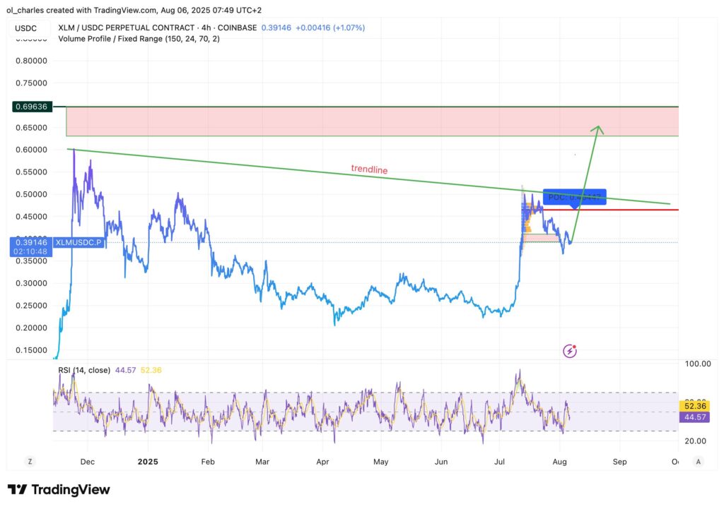The width and height of the screenshot is (724, 509).
Task: Click the TradingView logo at bottom left
Action: [x=59, y=489]
